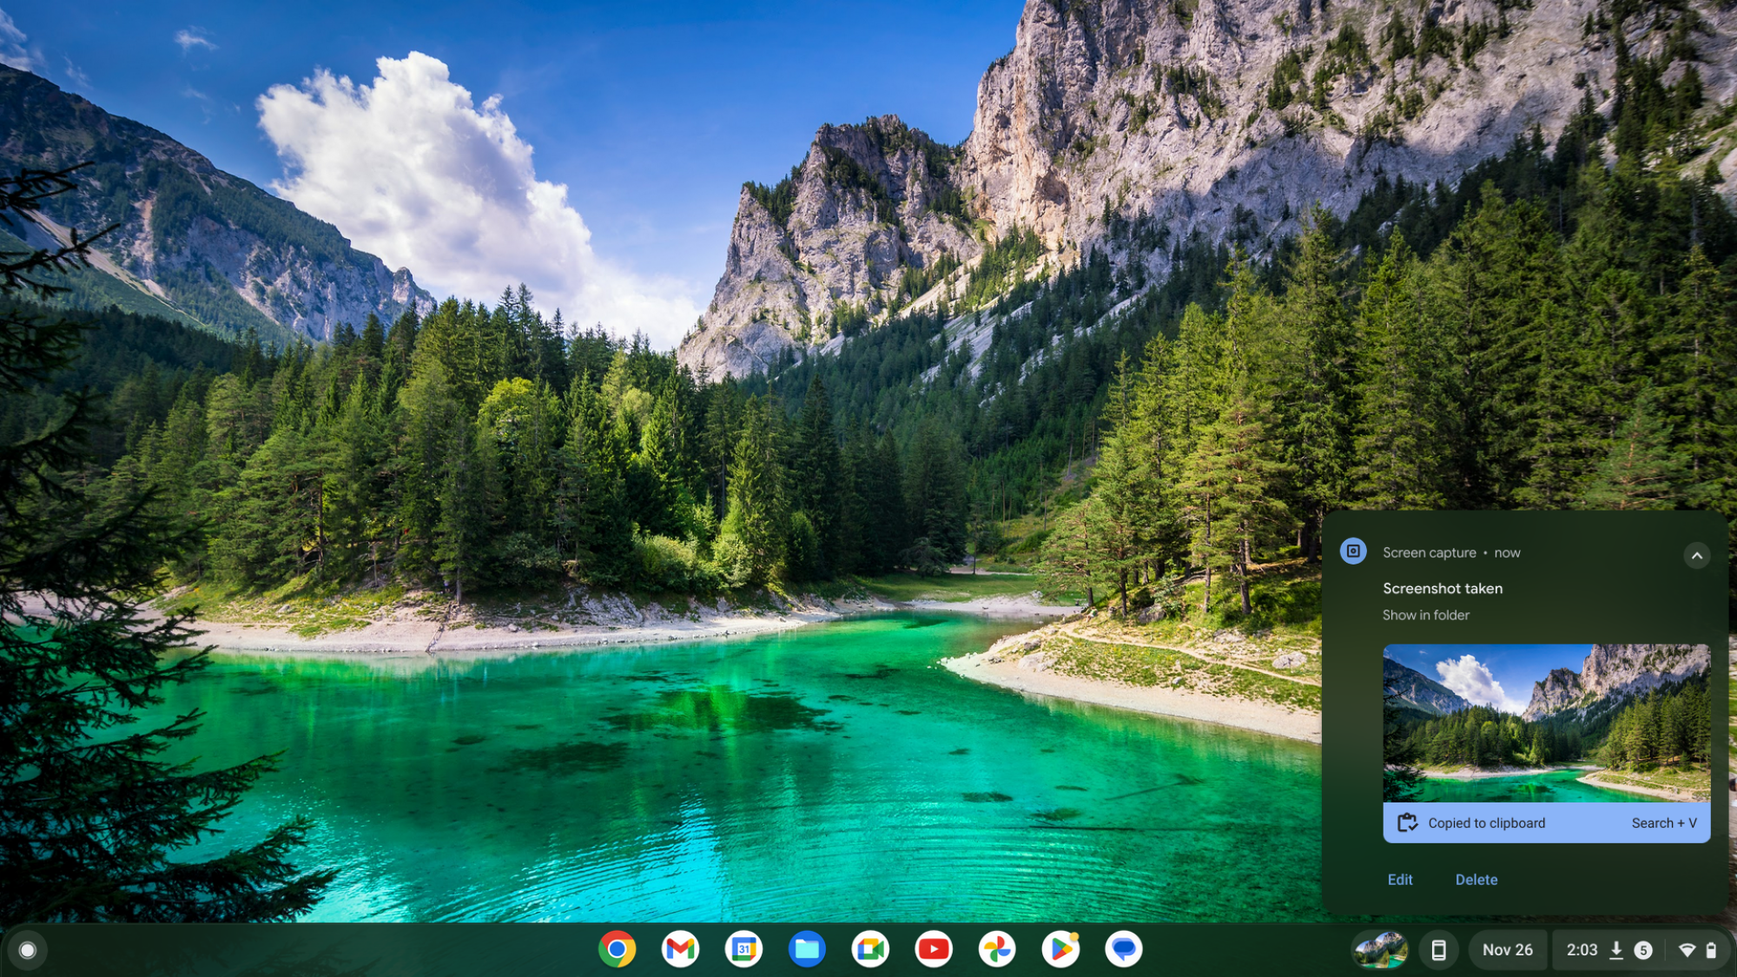Open the Google Calendar app
This screenshot has width=1737, height=977.
click(x=744, y=949)
